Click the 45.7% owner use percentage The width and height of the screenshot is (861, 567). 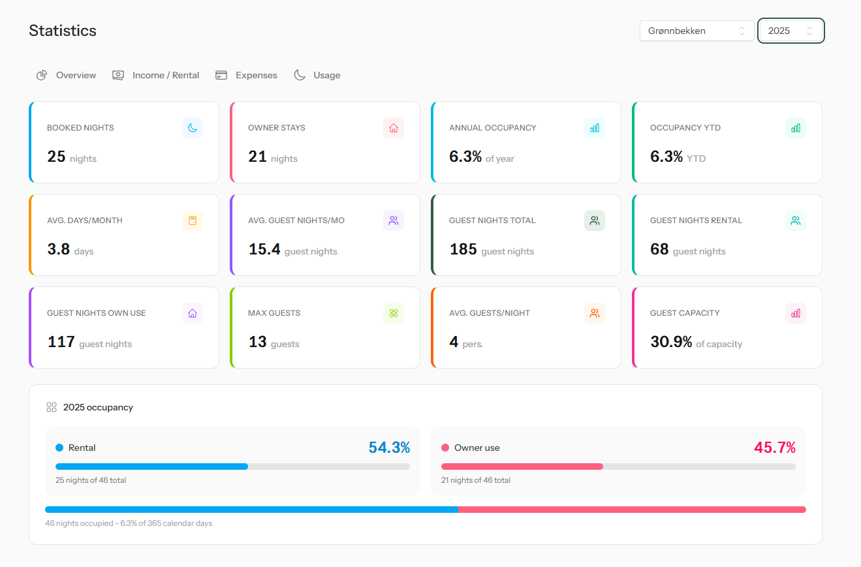click(x=775, y=448)
